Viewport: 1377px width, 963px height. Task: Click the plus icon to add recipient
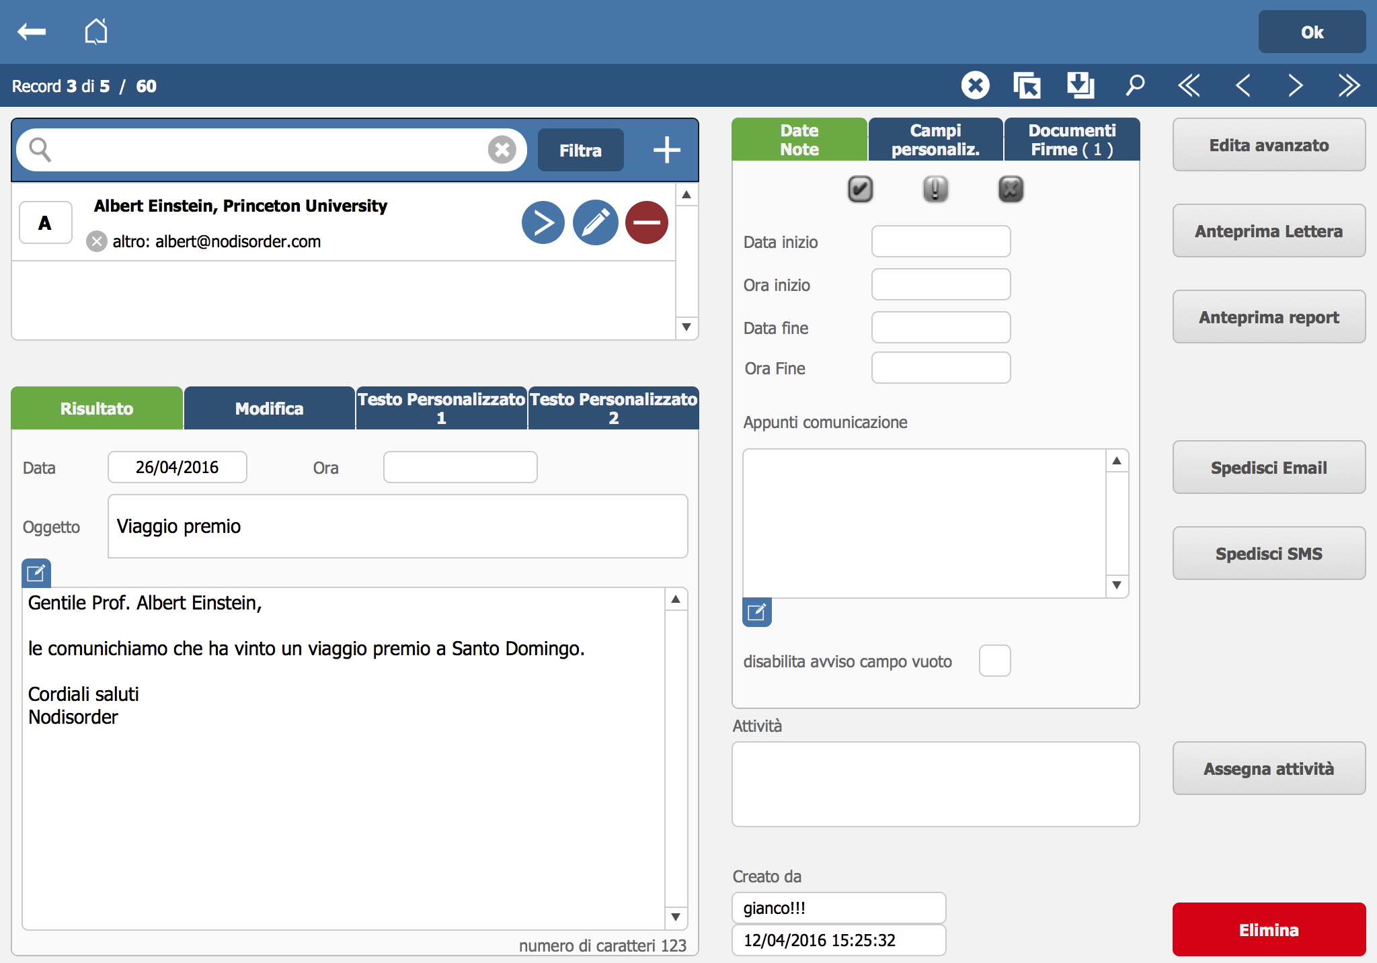[x=666, y=150]
